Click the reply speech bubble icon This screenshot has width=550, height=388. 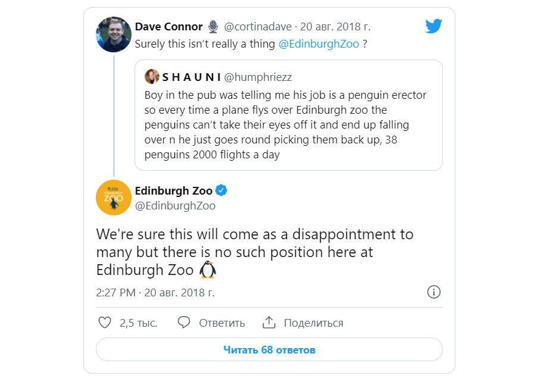tap(184, 323)
